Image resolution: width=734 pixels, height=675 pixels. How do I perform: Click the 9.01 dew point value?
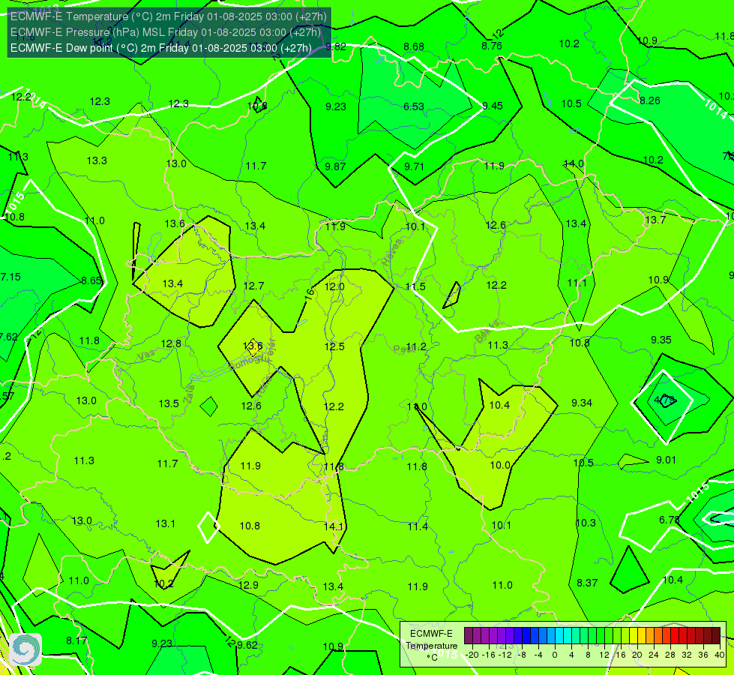(x=666, y=460)
